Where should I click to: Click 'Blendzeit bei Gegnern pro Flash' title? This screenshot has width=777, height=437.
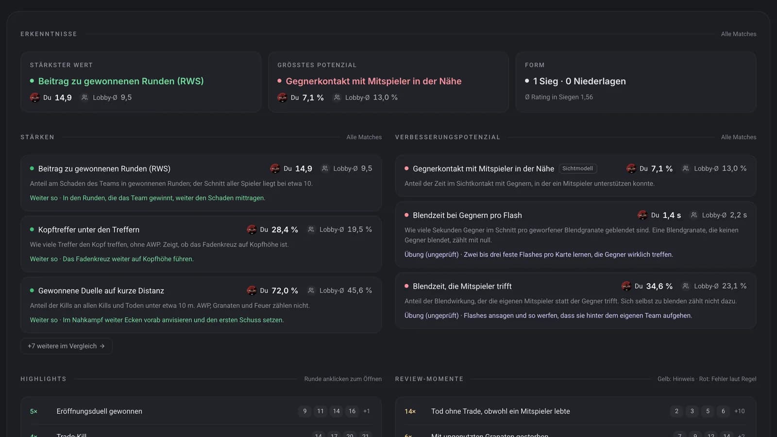tap(467, 215)
